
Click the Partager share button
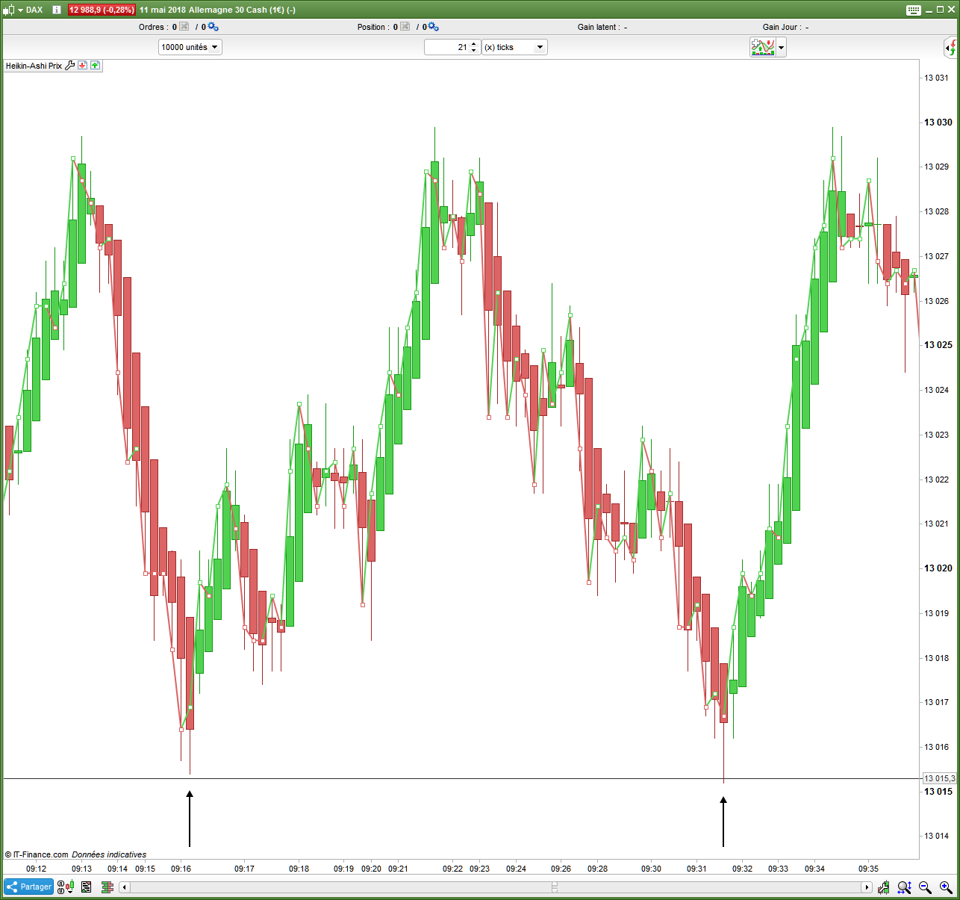pyautogui.click(x=28, y=887)
